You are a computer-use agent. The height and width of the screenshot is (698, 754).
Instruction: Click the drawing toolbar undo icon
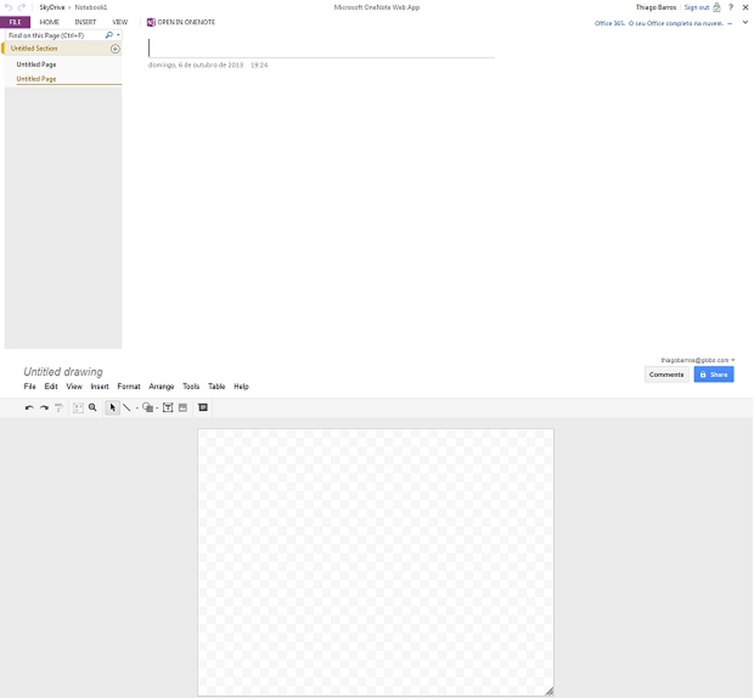pos(29,408)
